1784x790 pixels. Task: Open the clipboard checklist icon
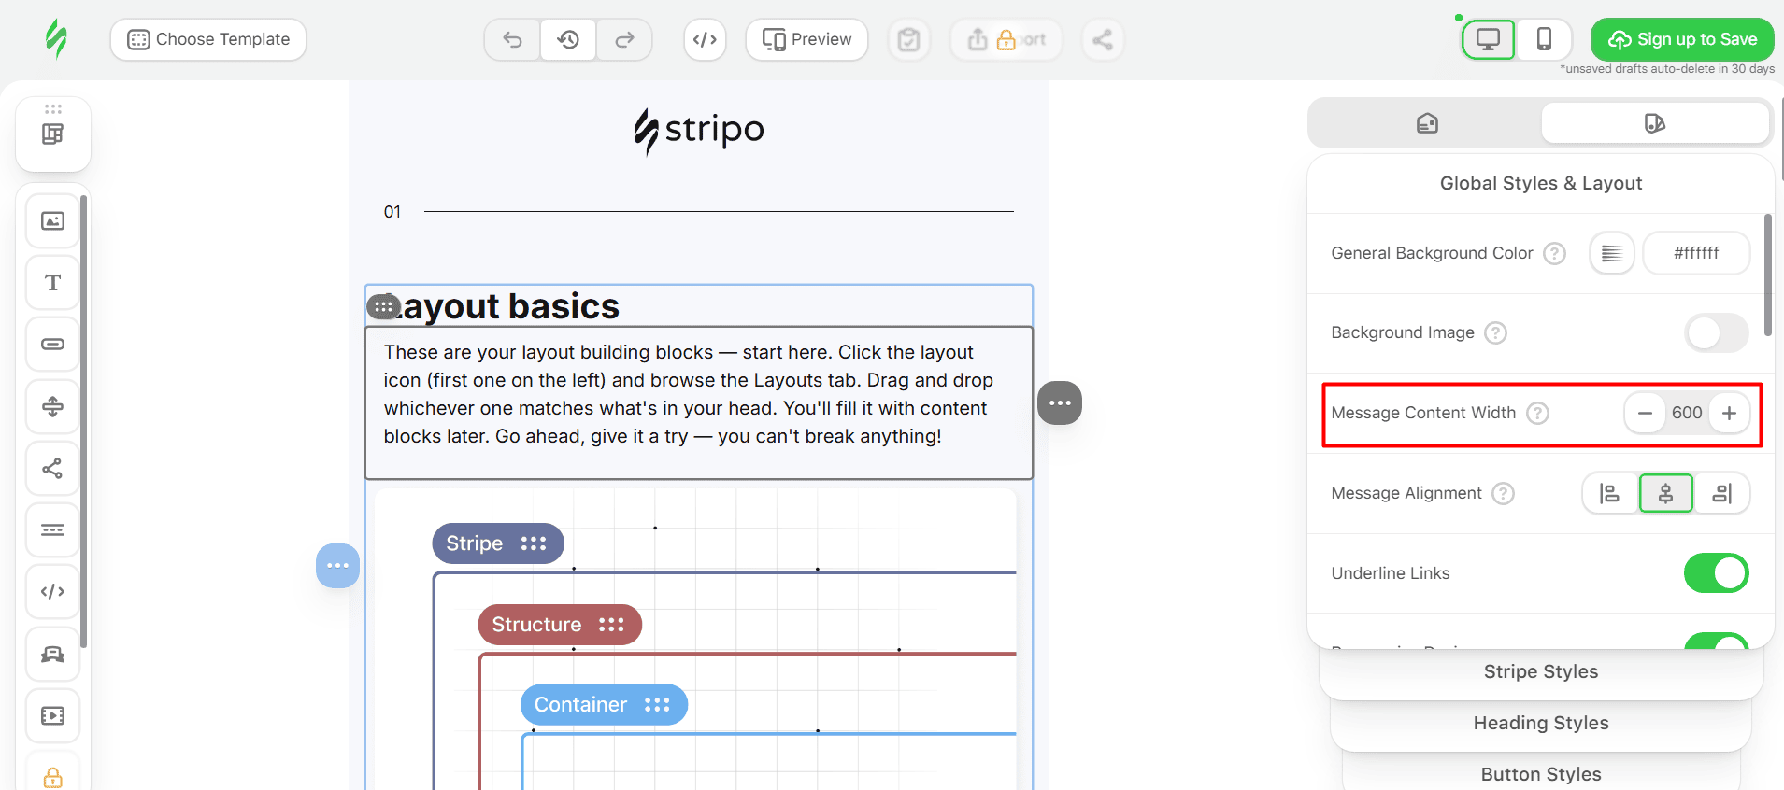point(908,39)
